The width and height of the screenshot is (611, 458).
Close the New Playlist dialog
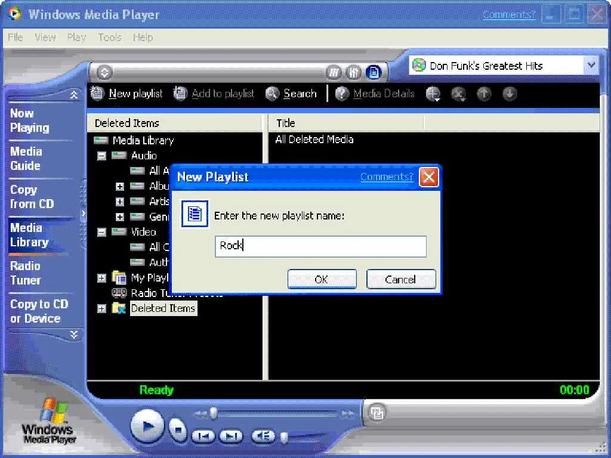click(x=428, y=177)
